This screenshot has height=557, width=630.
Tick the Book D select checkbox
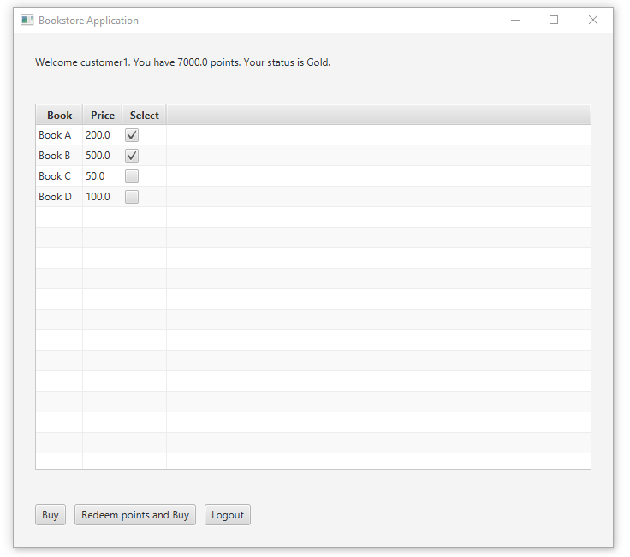pos(132,197)
